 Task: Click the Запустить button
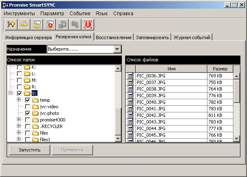30,150
